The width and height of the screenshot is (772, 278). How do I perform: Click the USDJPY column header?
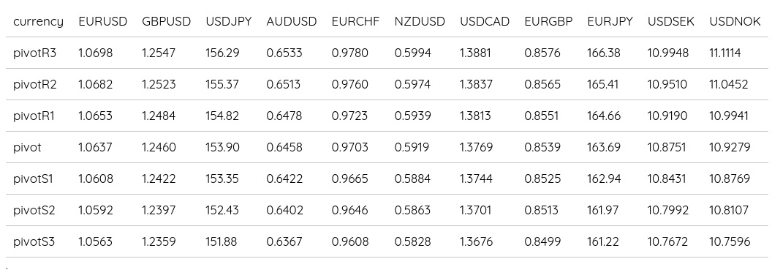coord(228,22)
